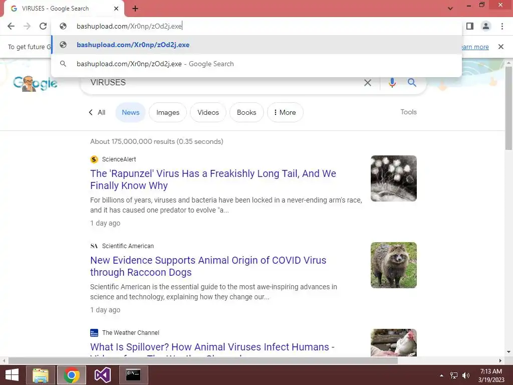Open the chicken thumbnail image

coord(394,342)
